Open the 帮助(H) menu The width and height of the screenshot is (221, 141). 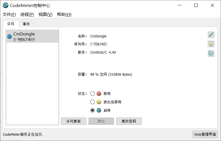click(64, 14)
